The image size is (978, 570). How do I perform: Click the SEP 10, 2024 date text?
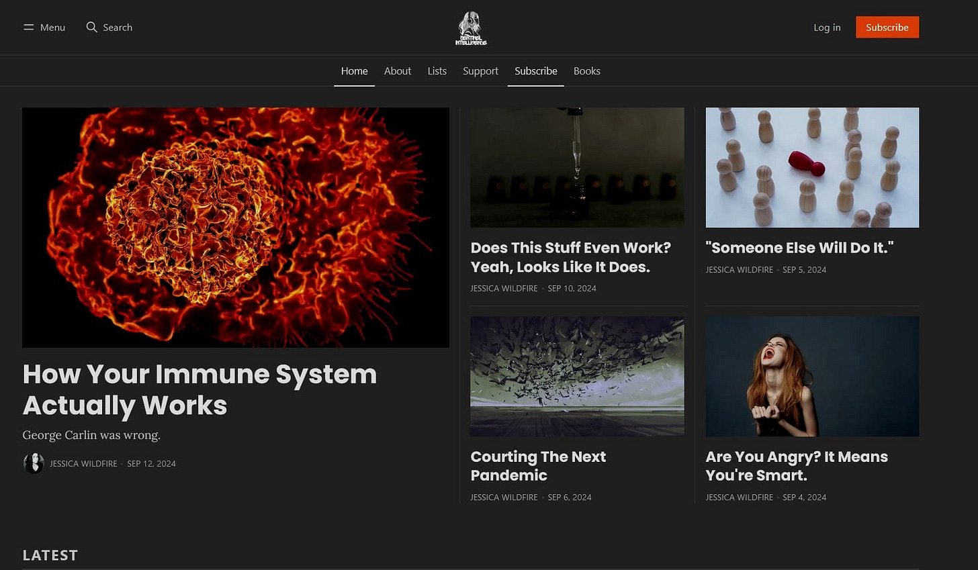[572, 289]
